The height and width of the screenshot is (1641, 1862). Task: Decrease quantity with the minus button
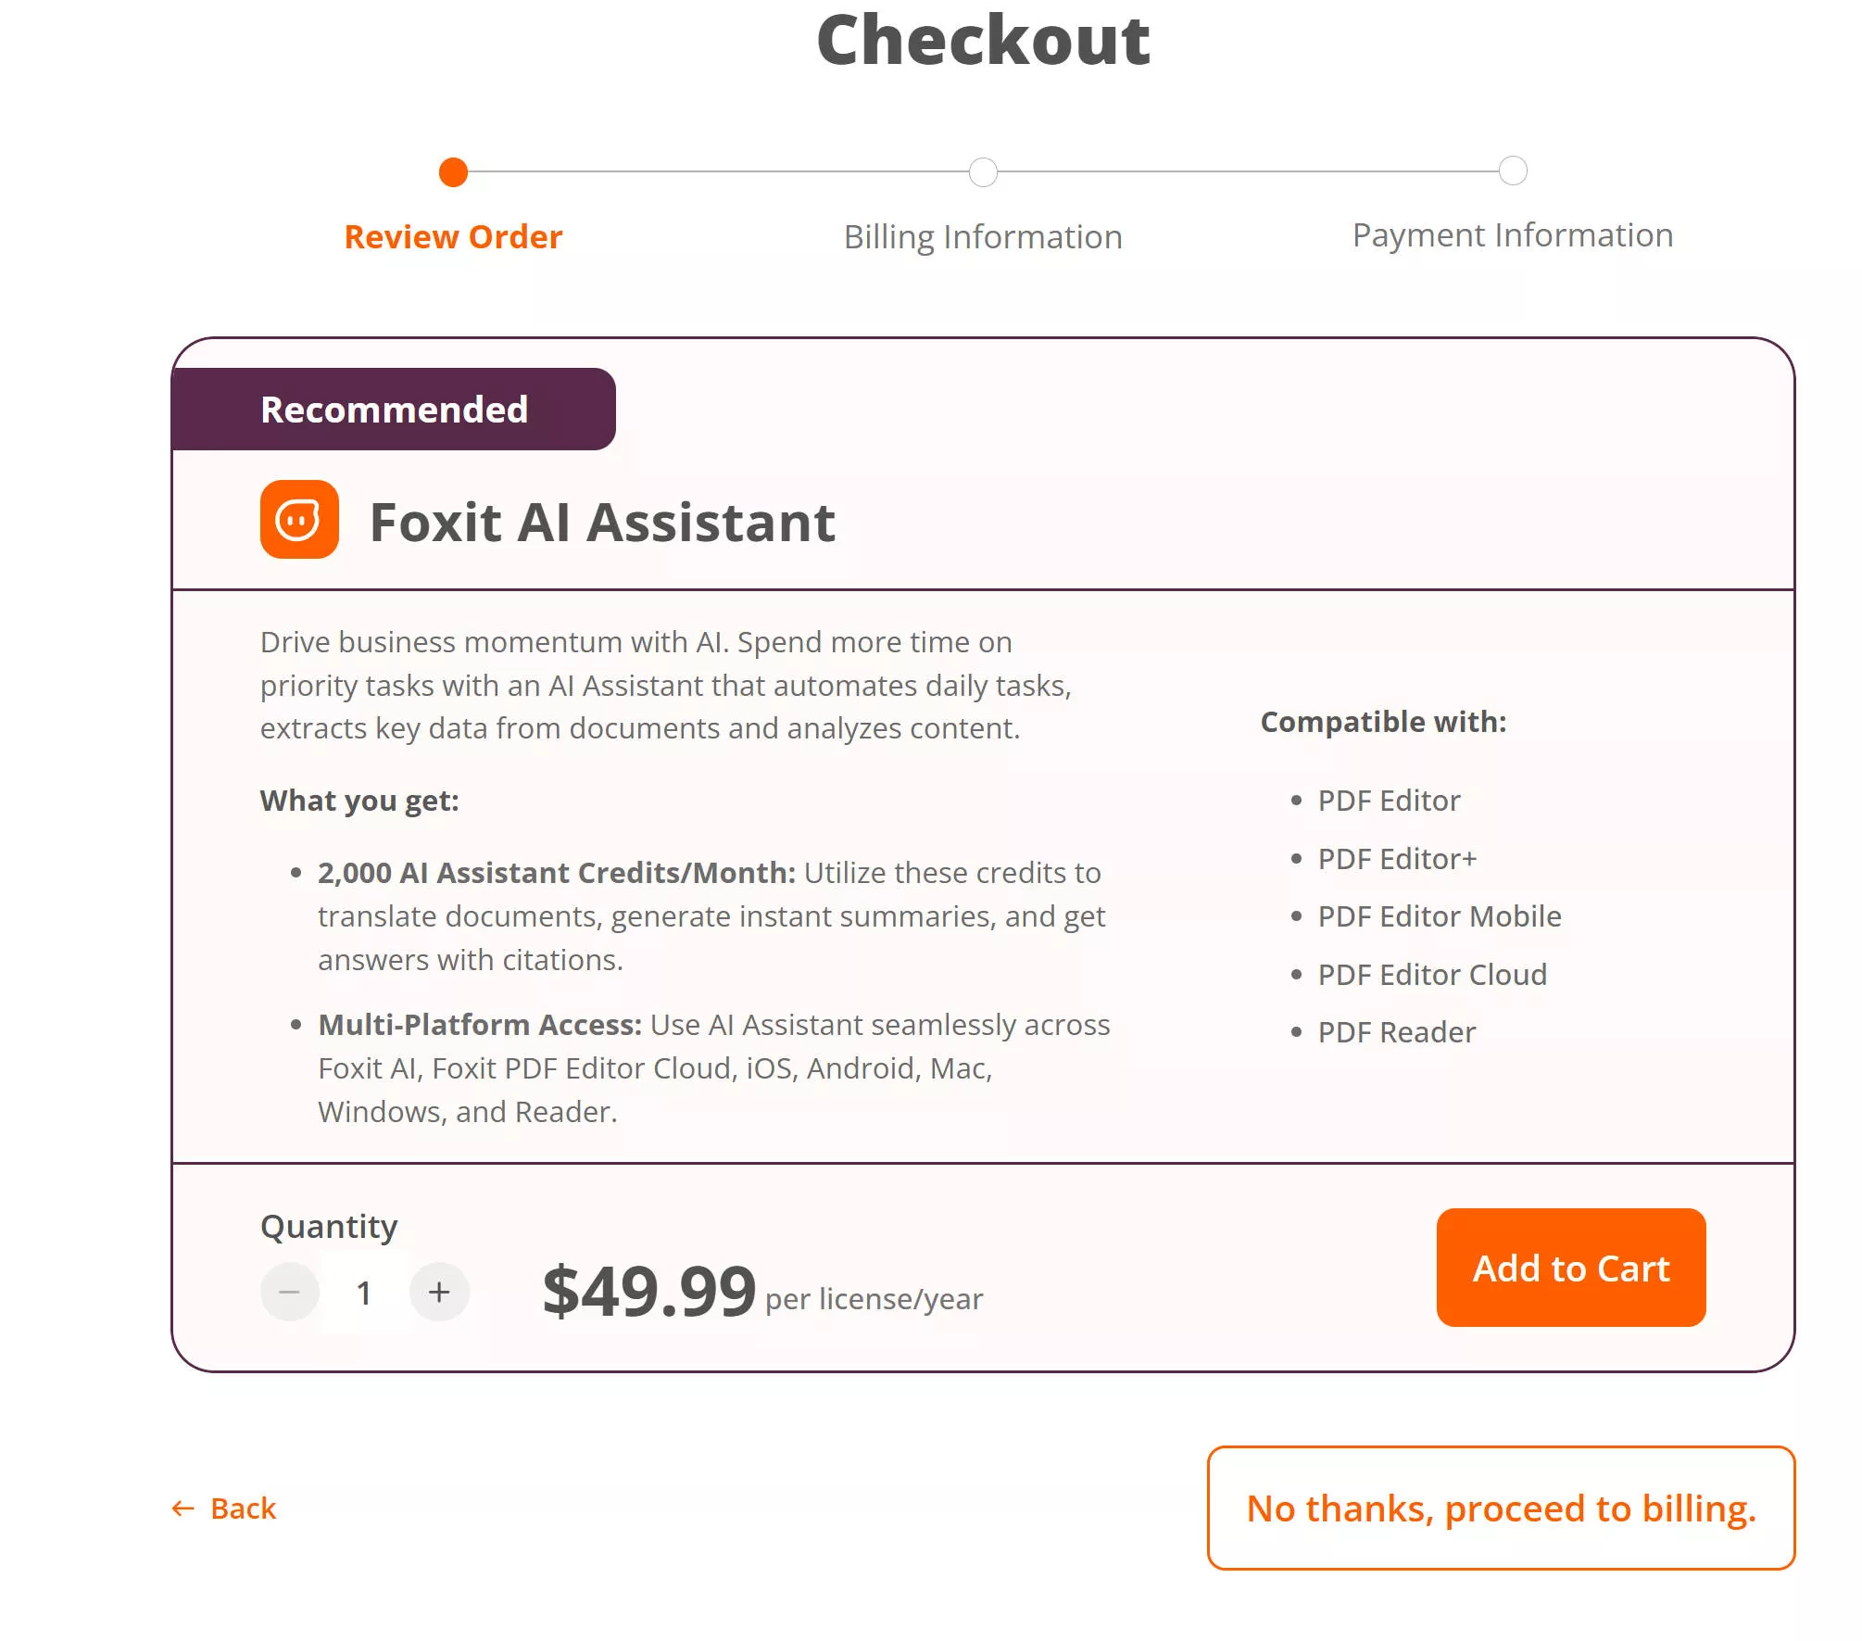tap(290, 1292)
